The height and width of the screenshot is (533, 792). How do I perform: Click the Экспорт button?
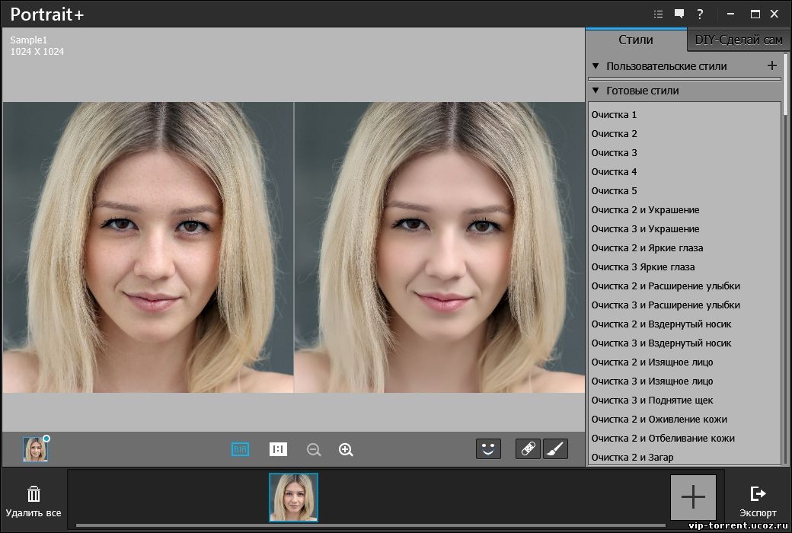tap(758, 499)
